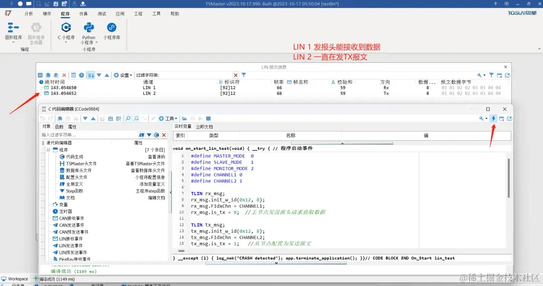543x286 pixels.
Task: Select TSMaster头文件 in the object tree
Action: 81,163
